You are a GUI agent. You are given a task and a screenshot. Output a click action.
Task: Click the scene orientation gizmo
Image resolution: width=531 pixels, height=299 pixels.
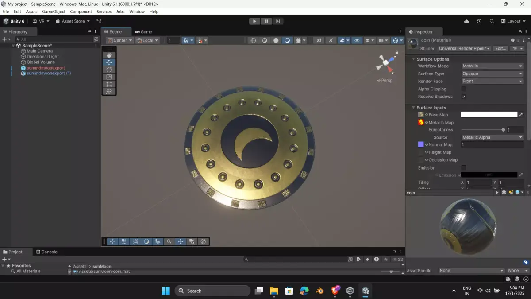[385, 63]
